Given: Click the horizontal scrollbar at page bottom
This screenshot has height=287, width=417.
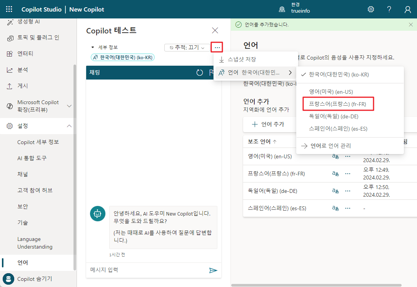Looking at the screenshot, I should [x=316, y=285].
